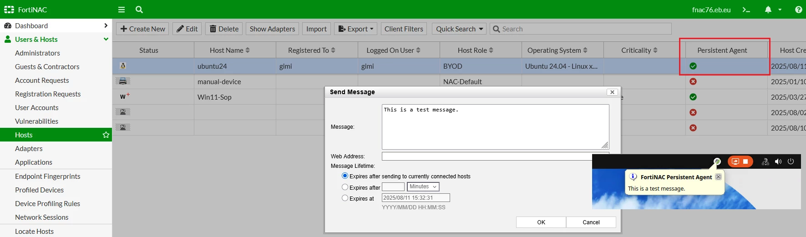Click the ubuntu24 host name cell
This screenshot has width=806, height=237.
point(235,66)
